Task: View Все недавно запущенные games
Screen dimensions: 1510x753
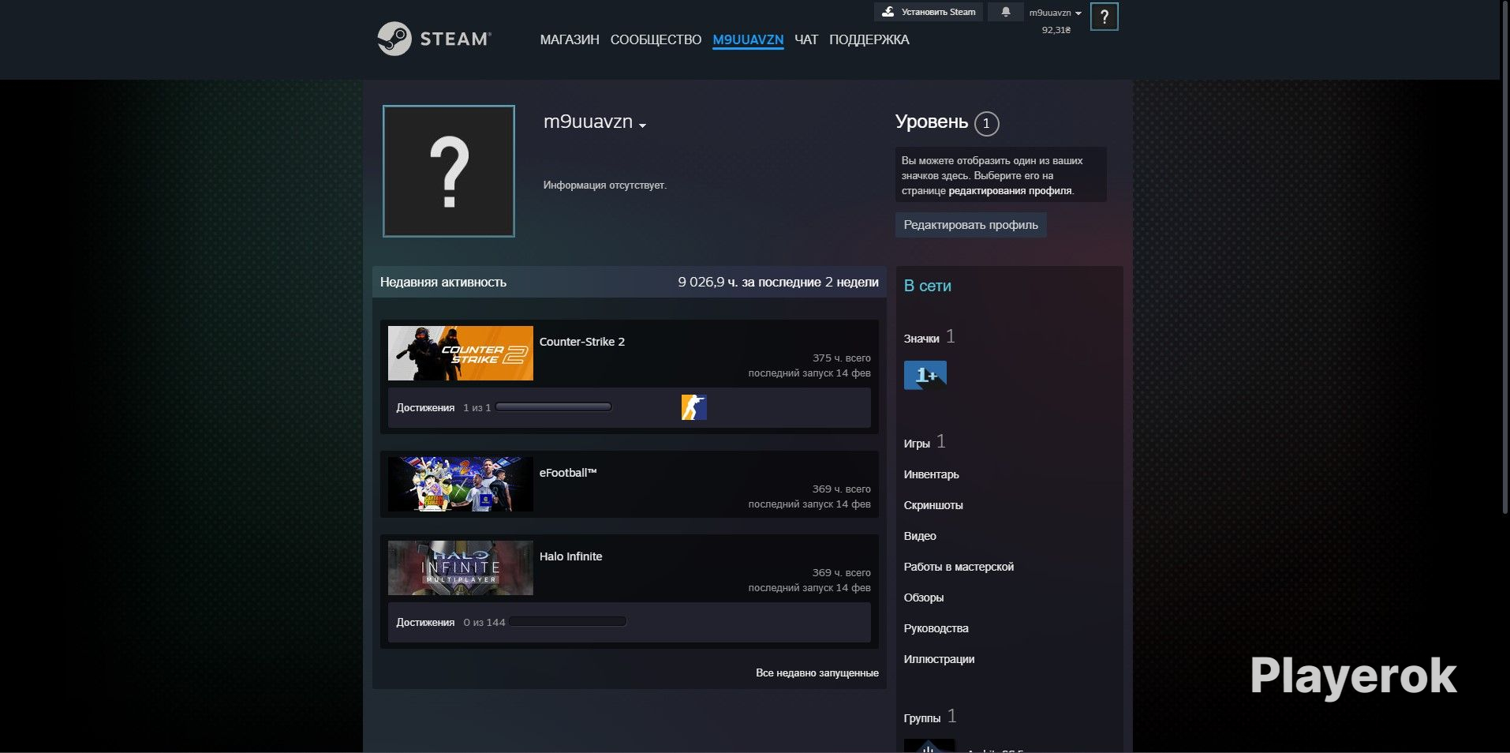Action: tap(817, 673)
